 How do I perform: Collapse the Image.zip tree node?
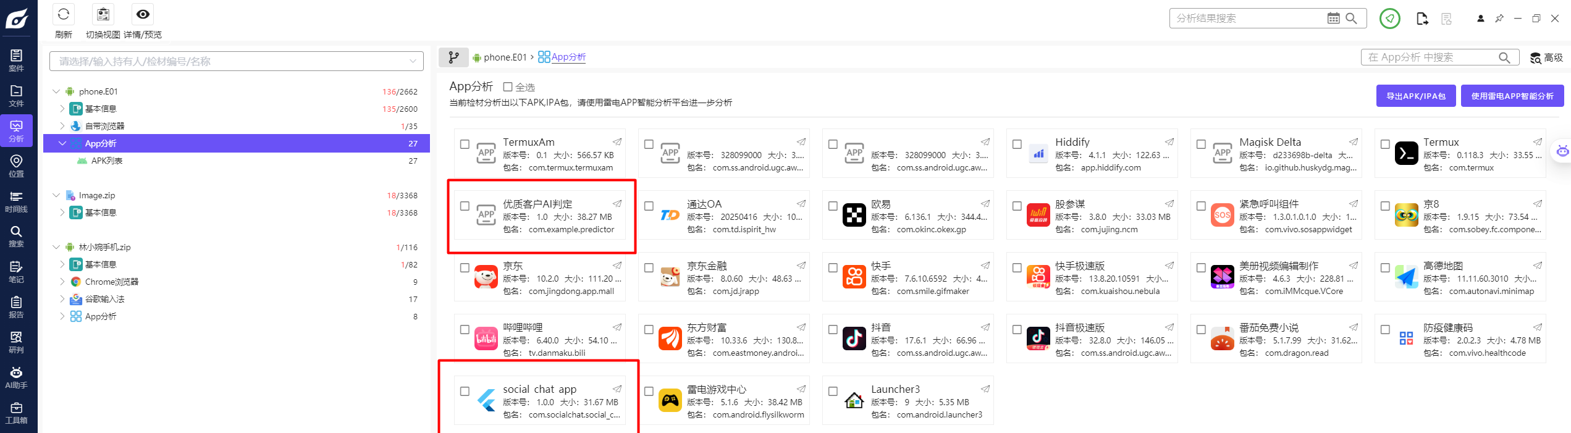[56, 195]
